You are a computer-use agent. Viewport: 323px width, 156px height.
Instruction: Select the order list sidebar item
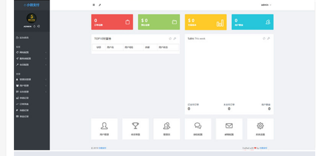(x=24, y=104)
